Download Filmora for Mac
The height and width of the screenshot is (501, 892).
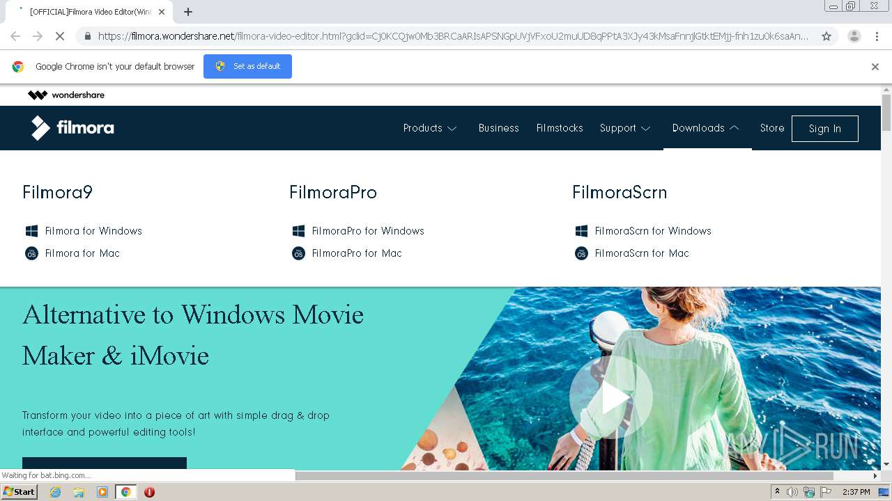82,253
